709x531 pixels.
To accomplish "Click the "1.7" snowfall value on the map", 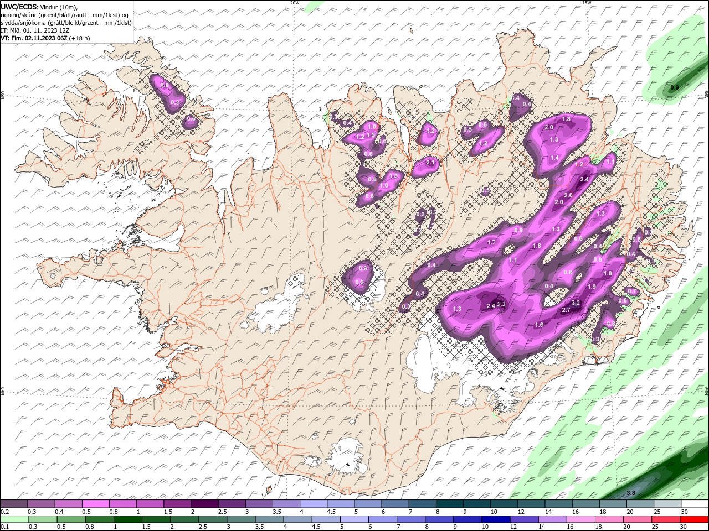I will (491, 242).
